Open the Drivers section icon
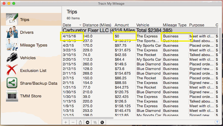The width and height of the screenshot is (223, 126). pyautogui.click(x=12, y=32)
